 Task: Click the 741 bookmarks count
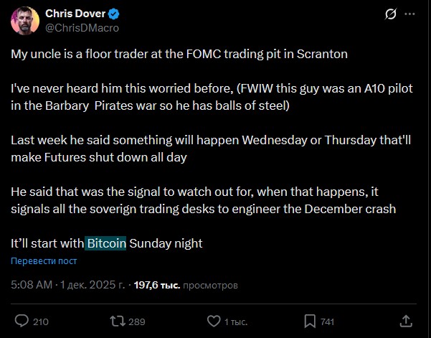327,321
